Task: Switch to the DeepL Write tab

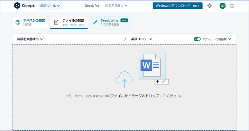Action: pos(111,22)
